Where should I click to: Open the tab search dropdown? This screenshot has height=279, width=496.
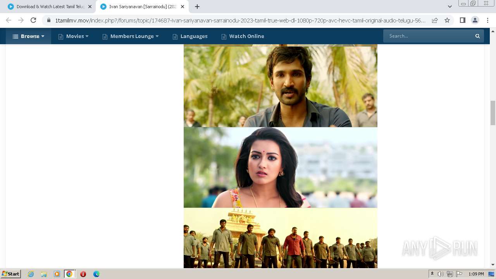(x=450, y=7)
